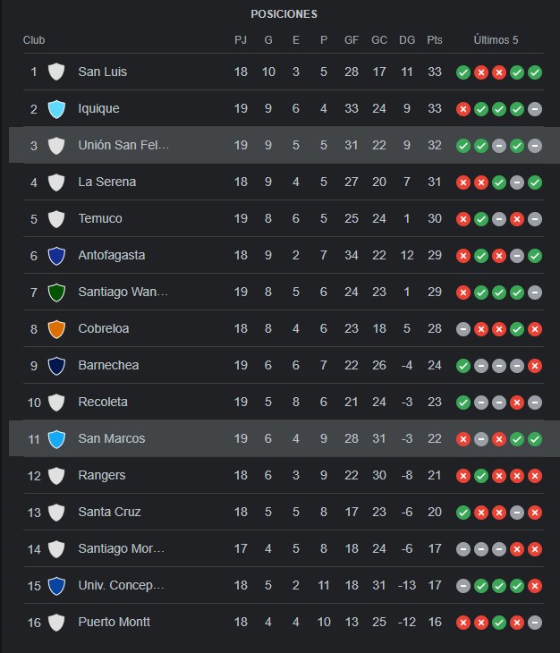This screenshot has width=560, height=653.
Task: Click the Pts column header
Action: pyautogui.click(x=434, y=40)
